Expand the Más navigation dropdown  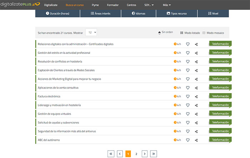point(166,5)
